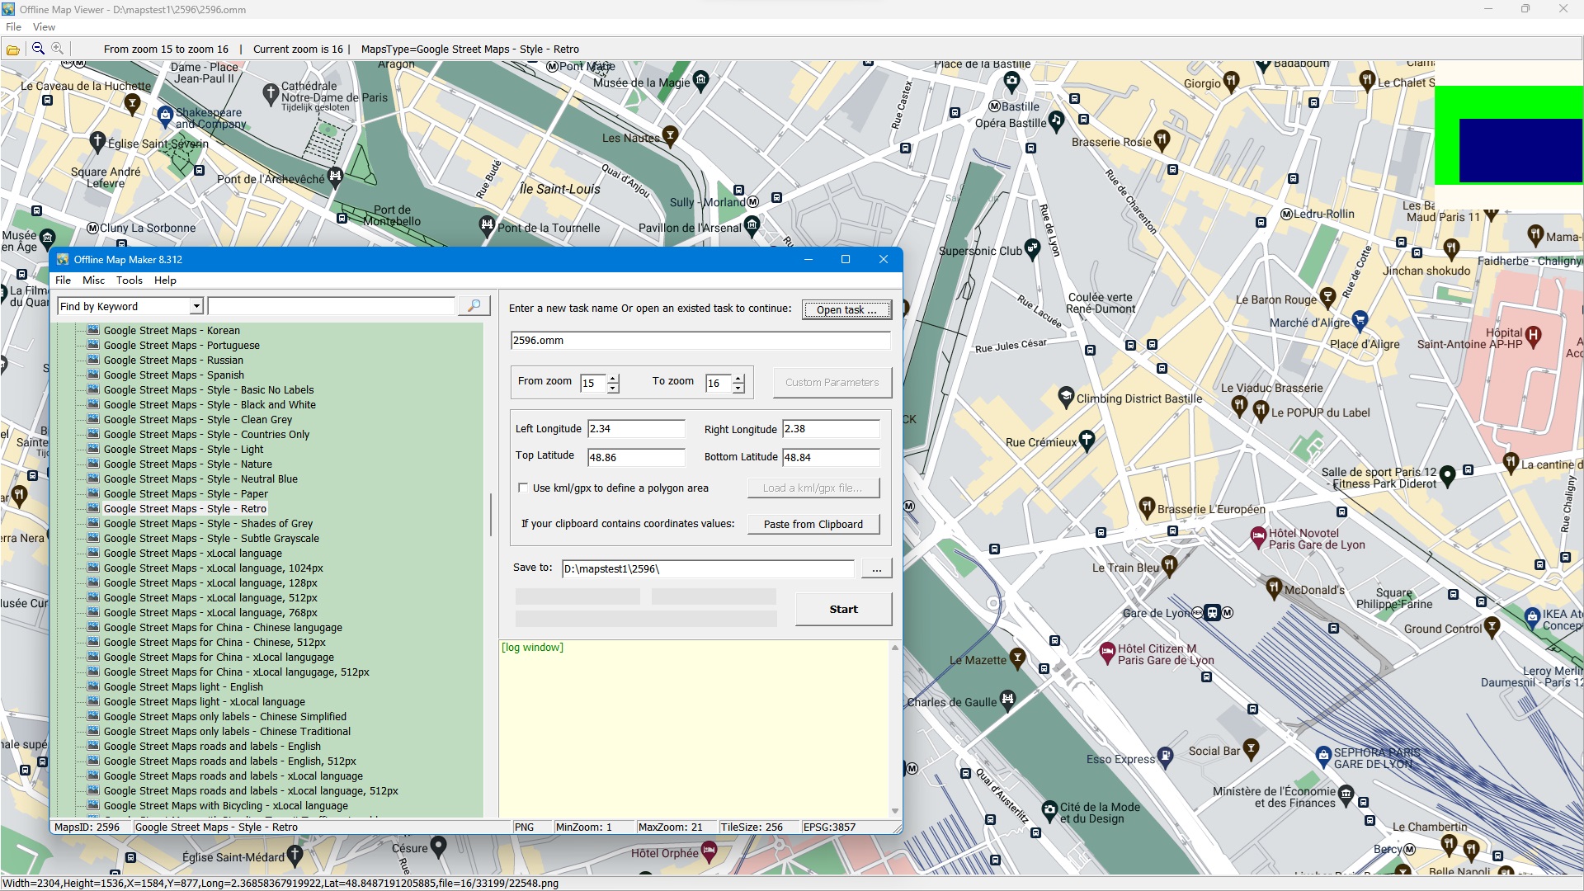1584x891 pixels.
Task: Click the keyword search text box
Action: [x=332, y=306]
